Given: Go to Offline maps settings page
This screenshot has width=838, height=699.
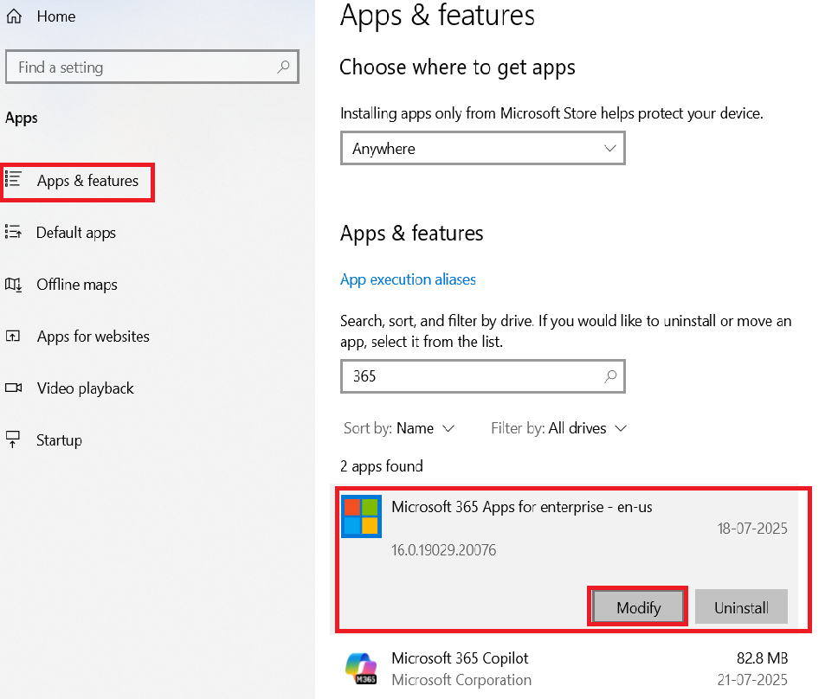Looking at the screenshot, I should (x=76, y=285).
